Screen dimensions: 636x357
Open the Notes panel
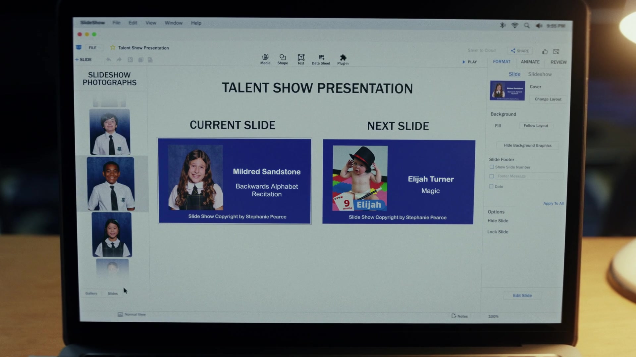pos(459,316)
